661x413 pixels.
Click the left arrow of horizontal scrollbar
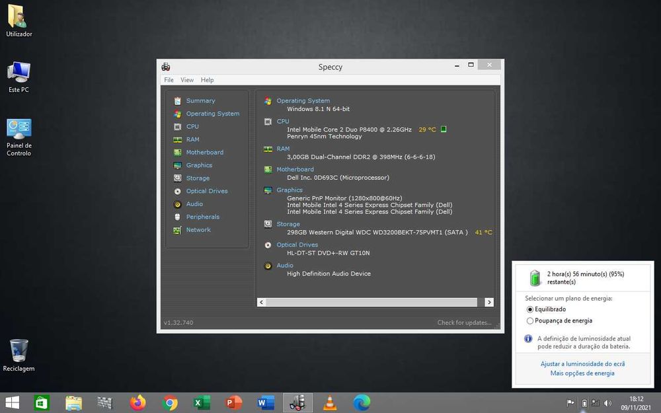[x=261, y=302]
